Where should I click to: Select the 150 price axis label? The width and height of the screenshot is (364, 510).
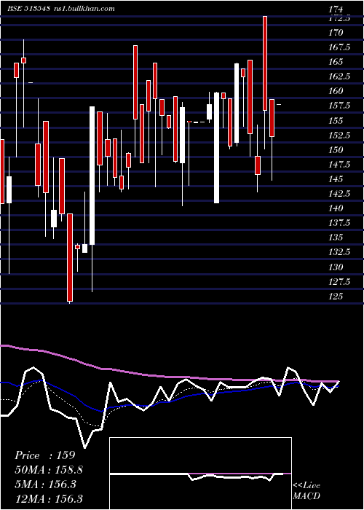(x=336, y=149)
